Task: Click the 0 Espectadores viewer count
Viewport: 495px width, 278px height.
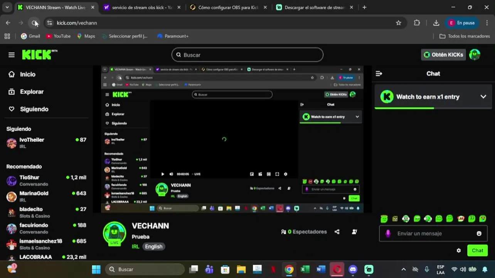Action: coord(304,232)
